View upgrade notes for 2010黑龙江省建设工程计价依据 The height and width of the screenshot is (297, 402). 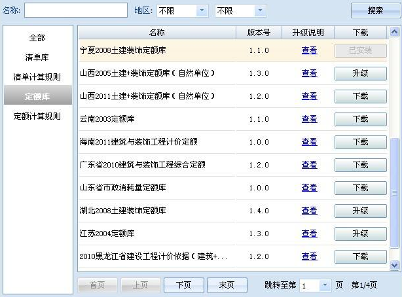coord(310,256)
